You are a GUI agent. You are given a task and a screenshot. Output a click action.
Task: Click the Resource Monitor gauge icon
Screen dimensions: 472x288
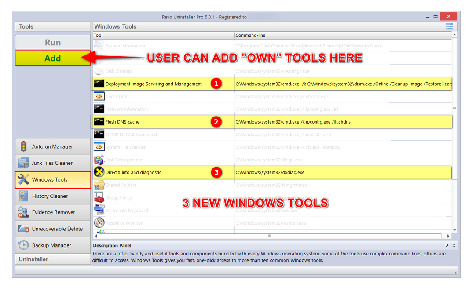[x=99, y=222]
